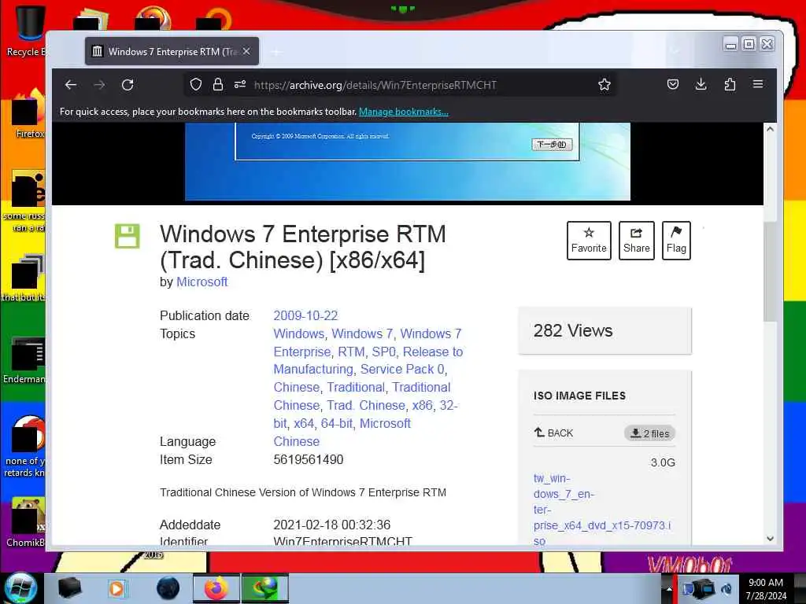Close the Windows 7 Enterprise RTM tab

(246, 51)
